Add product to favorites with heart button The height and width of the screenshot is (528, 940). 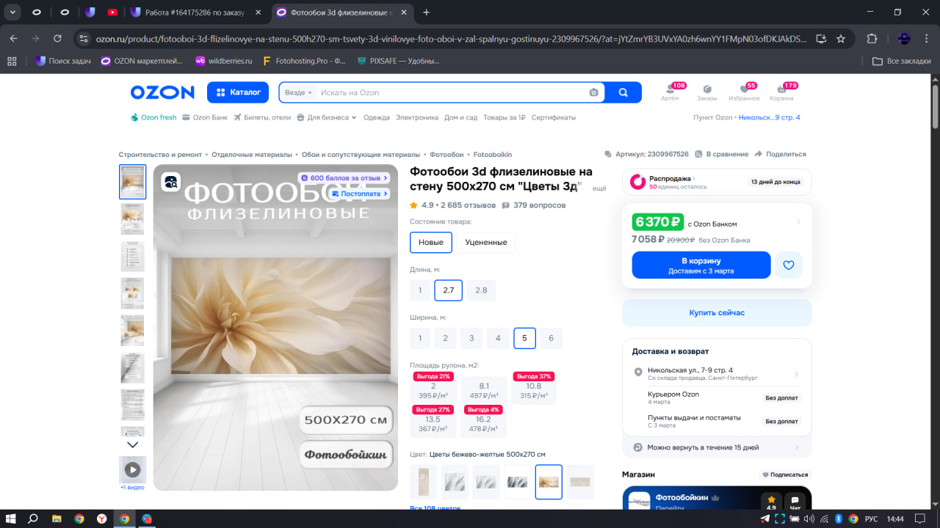click(789, 265)
